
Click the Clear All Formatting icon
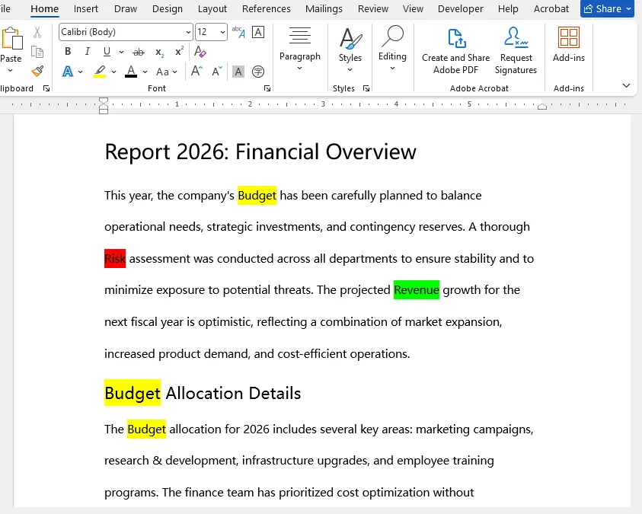click(x=200, y=51)
